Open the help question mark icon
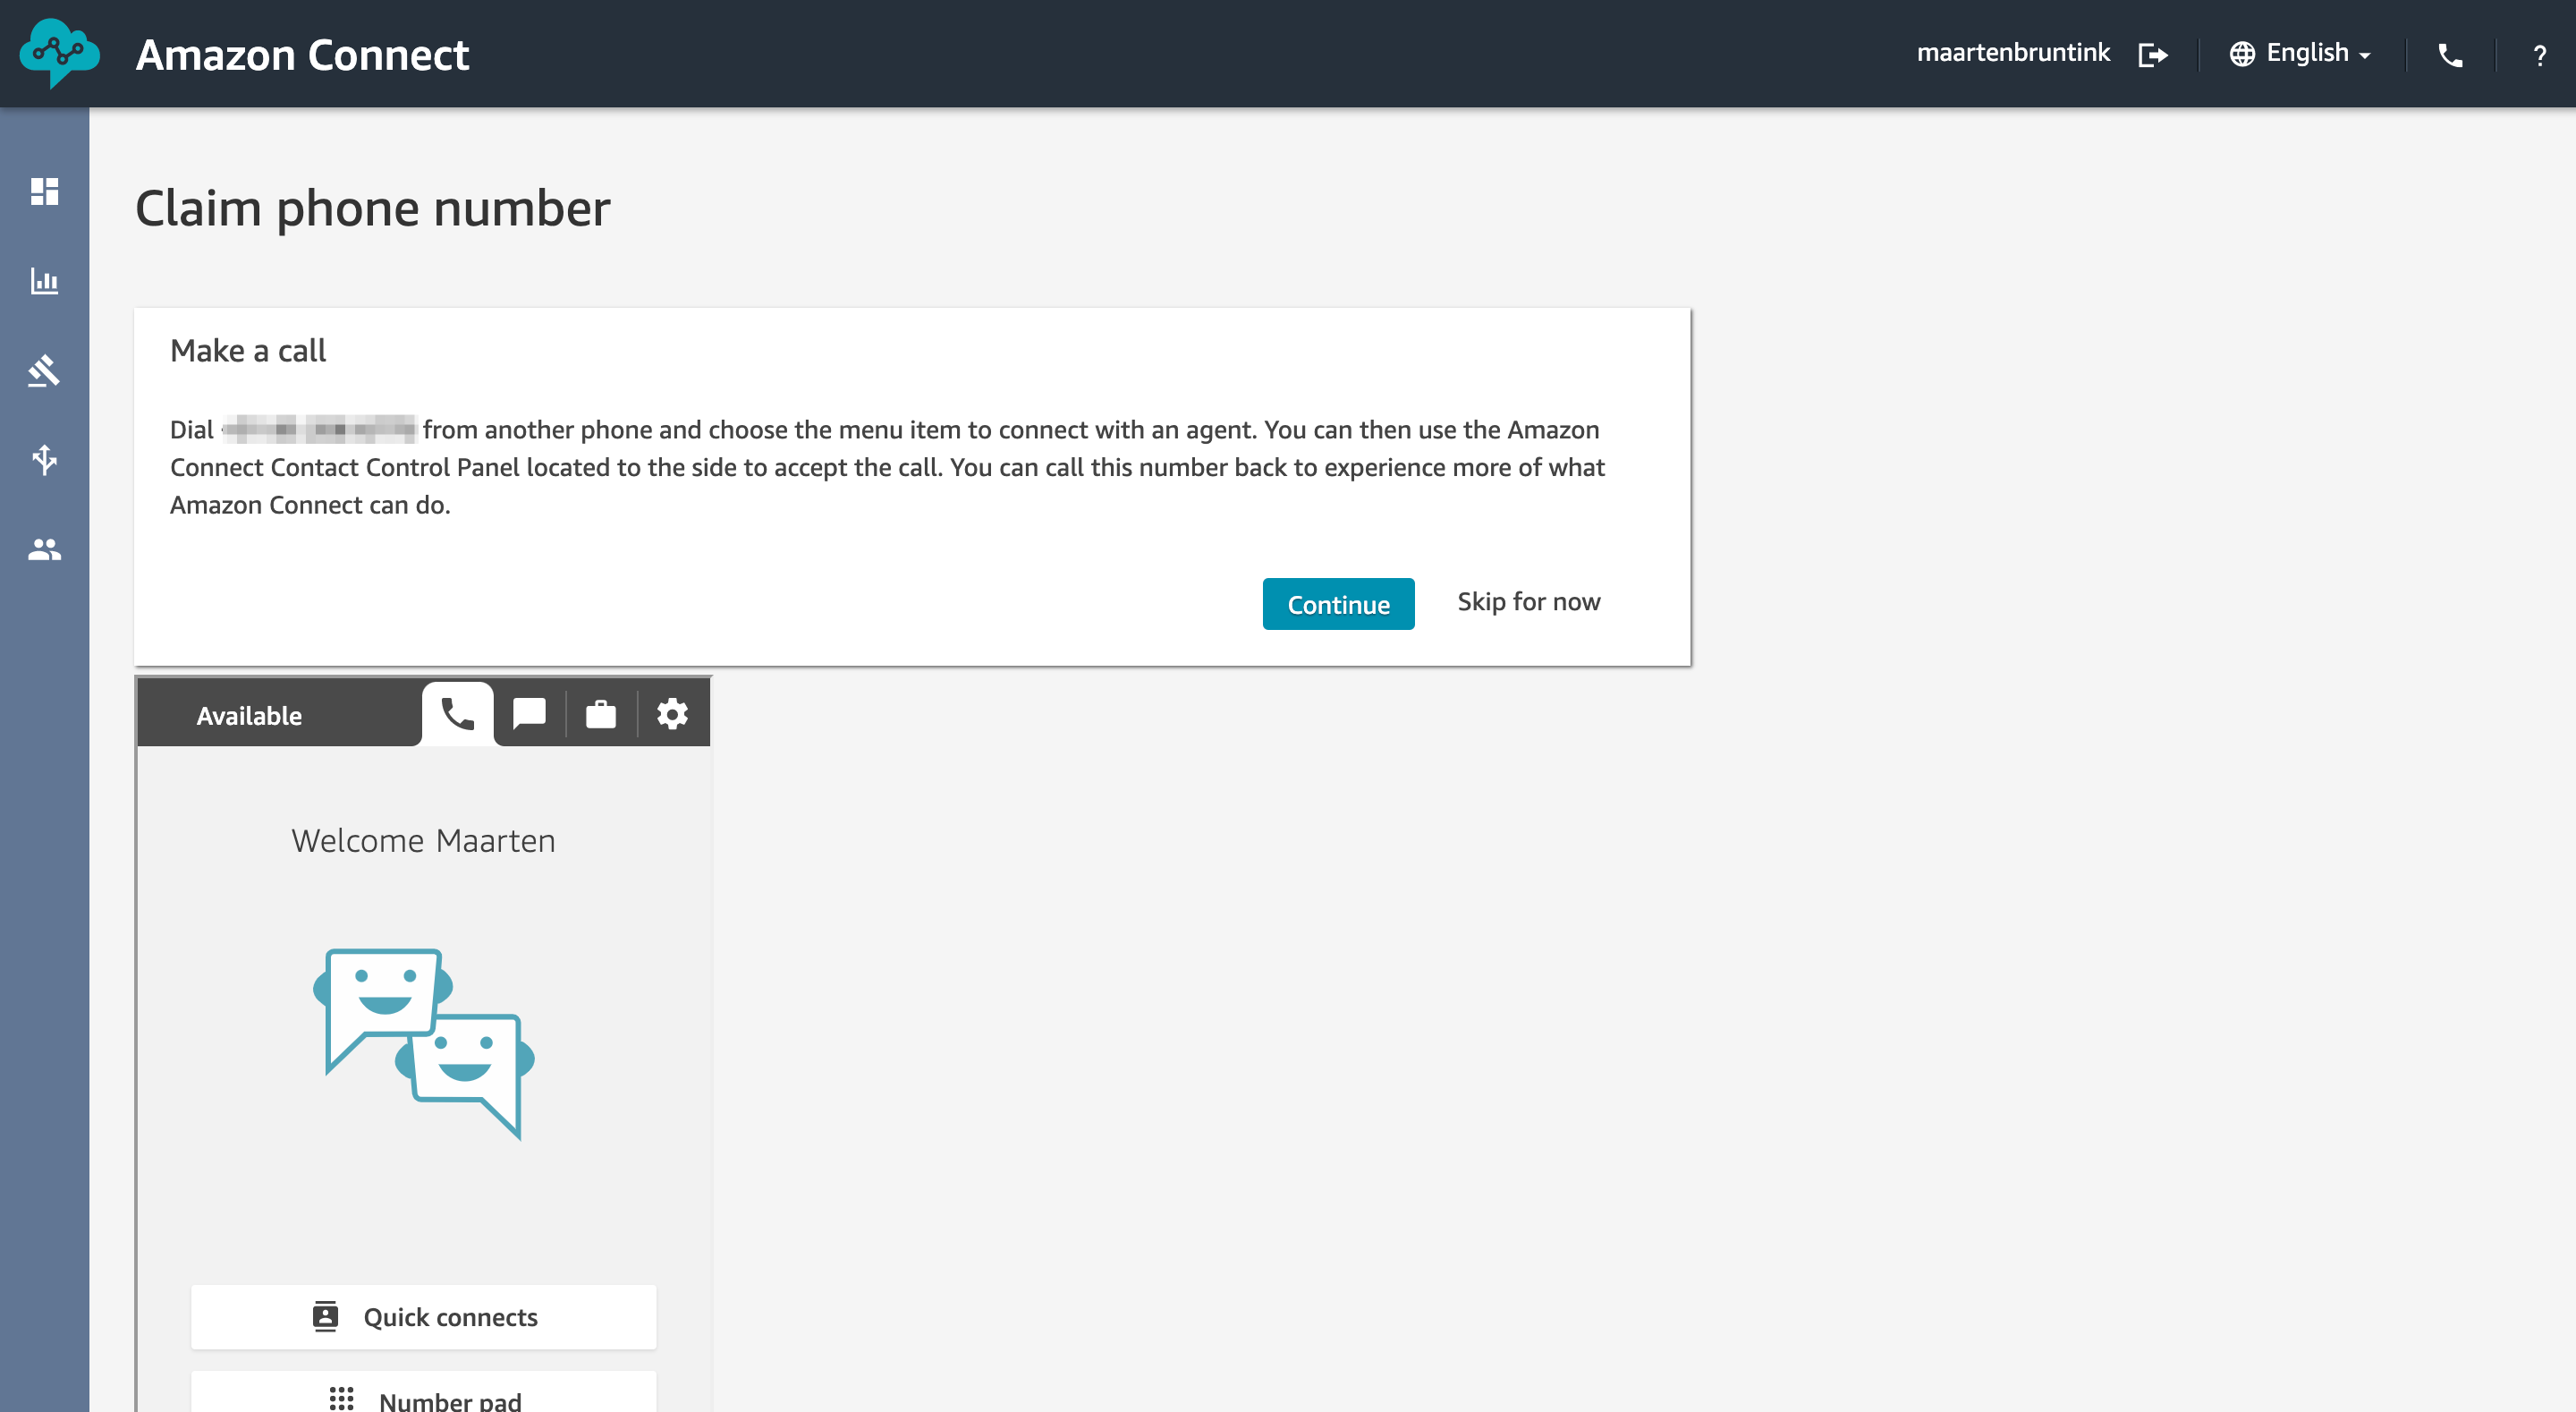 (x=2539, y=55)
